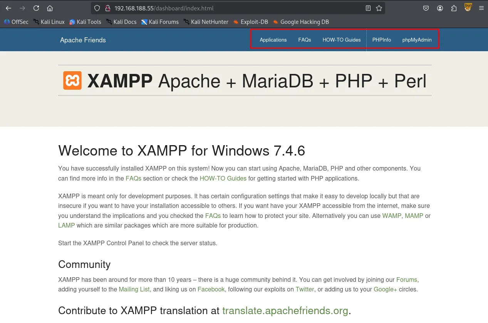Select the Applications navigation item

(x=273, y=40)
